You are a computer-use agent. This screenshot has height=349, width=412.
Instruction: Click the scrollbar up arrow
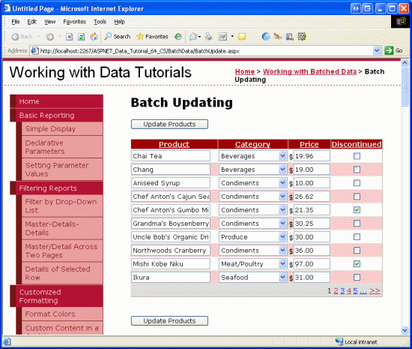point(405,63)
